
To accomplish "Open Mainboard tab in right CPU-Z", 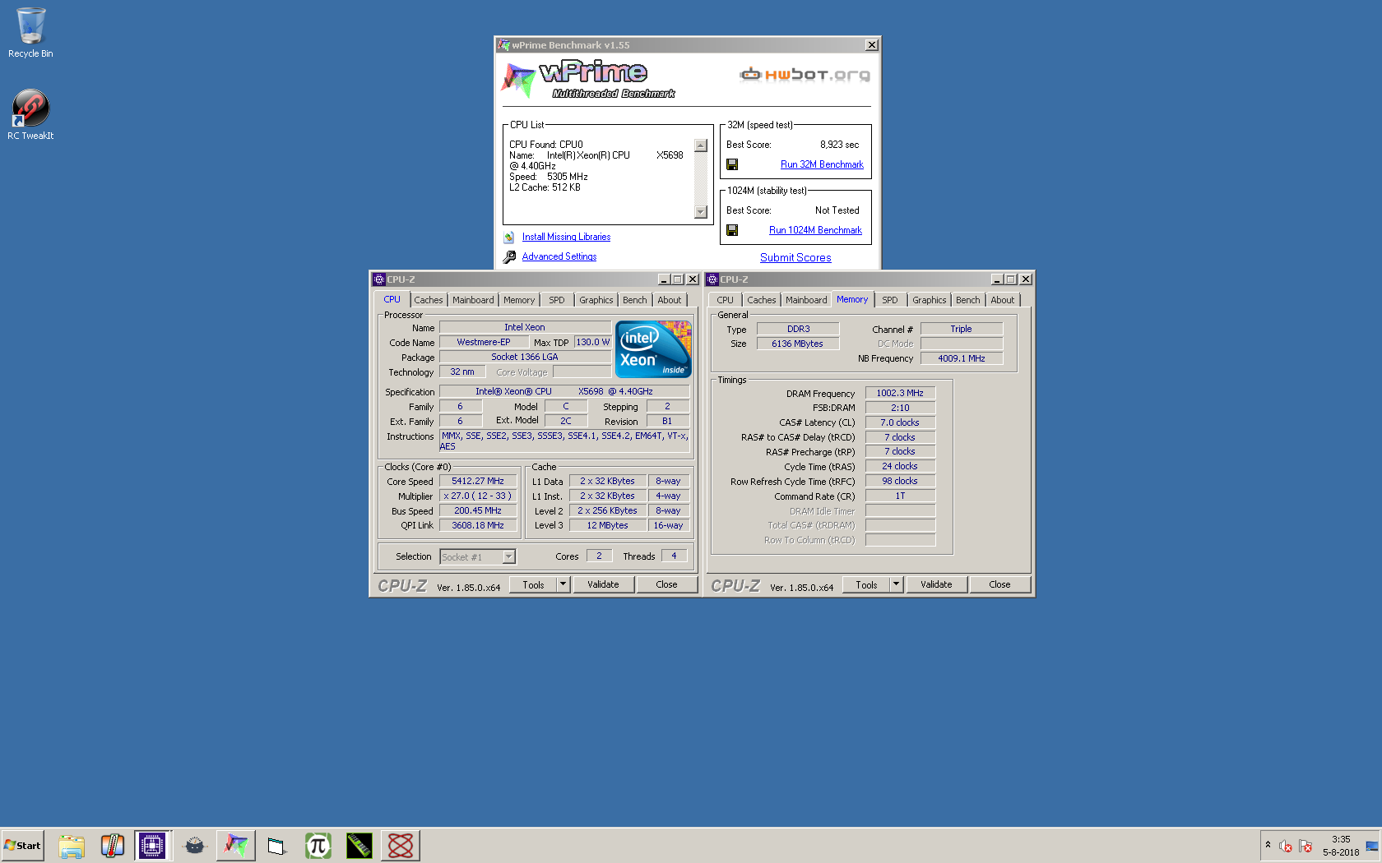I will pos(806,300).
